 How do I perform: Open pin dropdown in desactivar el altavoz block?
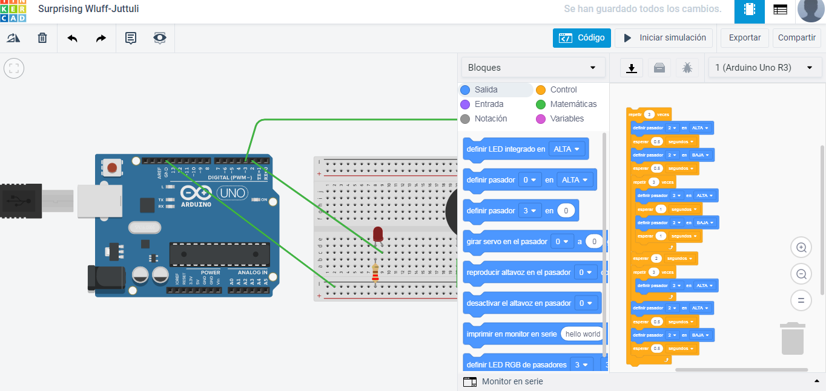(585, 303)
